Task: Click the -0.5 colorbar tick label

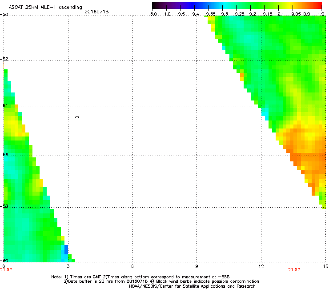Action: click(x=180, y=14)
